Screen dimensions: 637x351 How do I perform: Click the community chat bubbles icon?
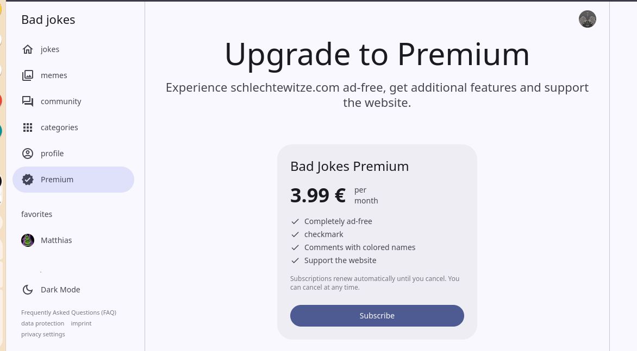click(x=28, y=101)
